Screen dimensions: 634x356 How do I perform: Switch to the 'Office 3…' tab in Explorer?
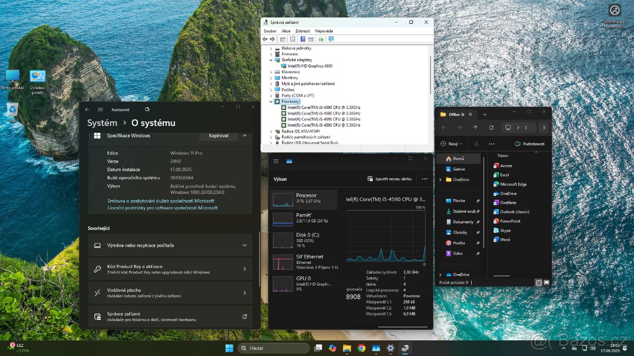coord(455,114)
